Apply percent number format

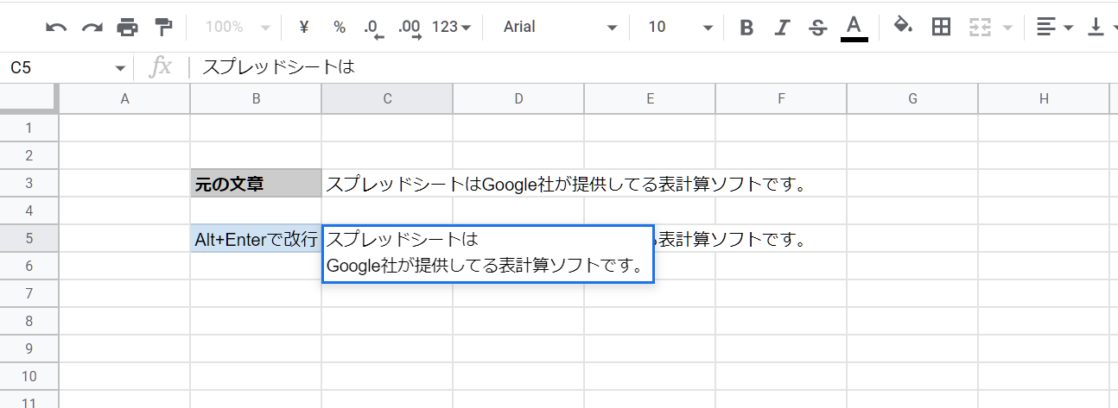pyautogui.click(x=340, y=27)
